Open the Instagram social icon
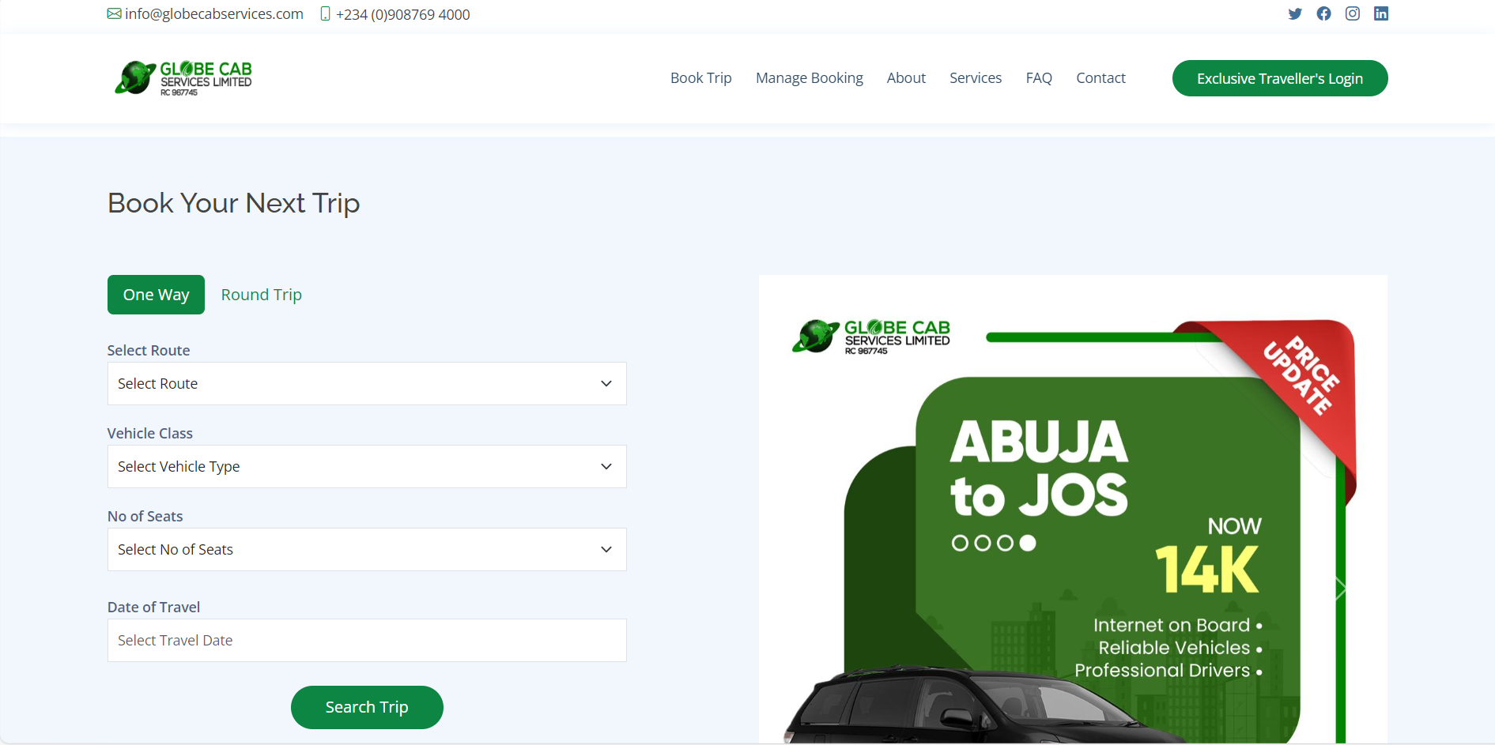Screen dimensions: 1495x745 coord(1353,13)
